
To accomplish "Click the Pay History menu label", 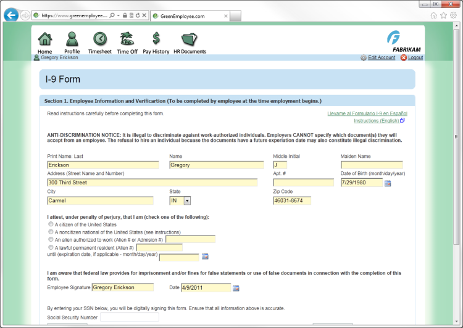I will coord(156,52).
